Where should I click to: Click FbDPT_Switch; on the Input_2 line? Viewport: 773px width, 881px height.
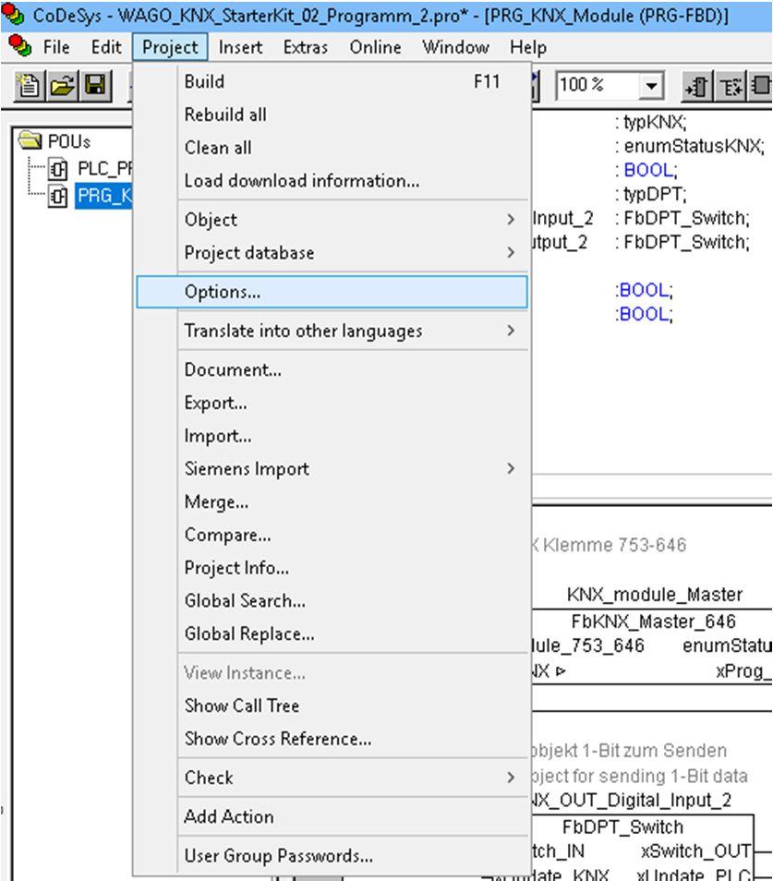click(x=686, y=218)
